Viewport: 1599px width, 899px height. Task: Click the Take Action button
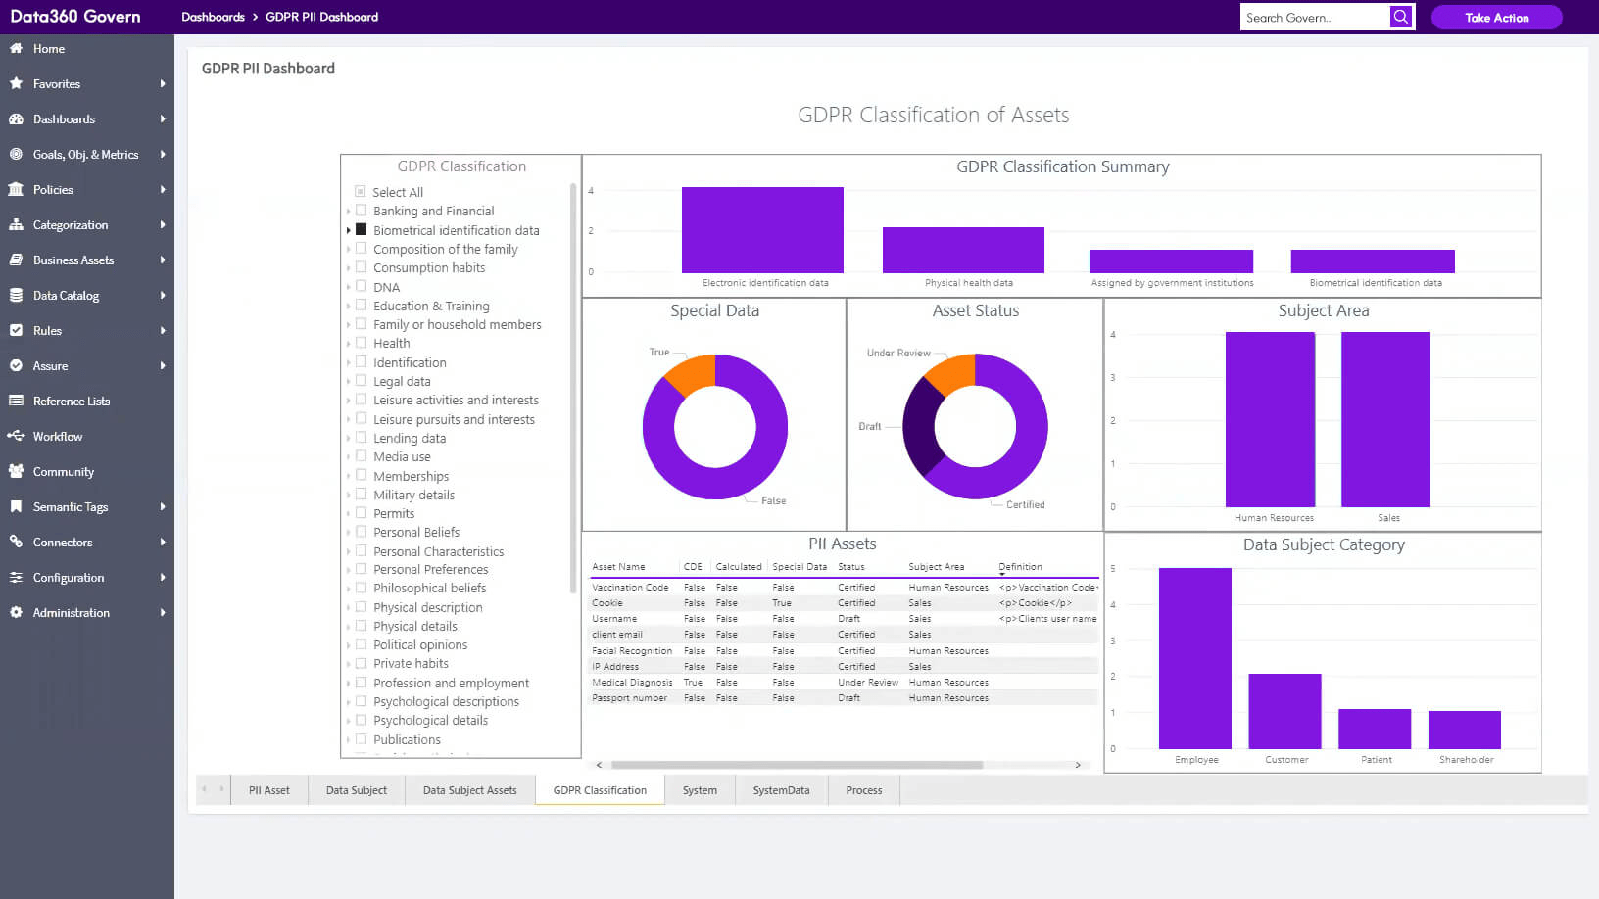[1496, 17]
